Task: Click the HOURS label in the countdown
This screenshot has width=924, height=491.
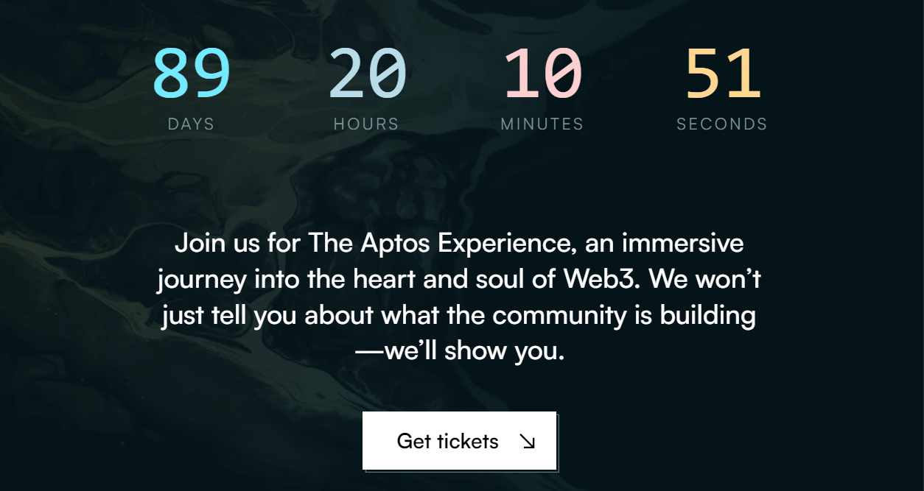Action: point(365,124)
